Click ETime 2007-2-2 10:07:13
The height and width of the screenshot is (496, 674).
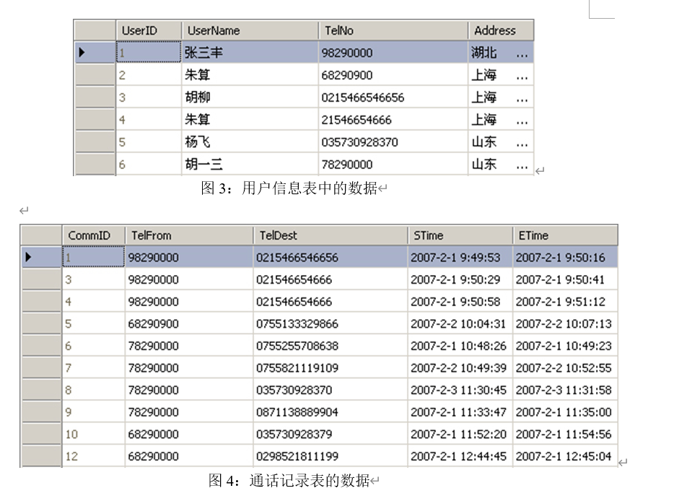pos(565,323)
